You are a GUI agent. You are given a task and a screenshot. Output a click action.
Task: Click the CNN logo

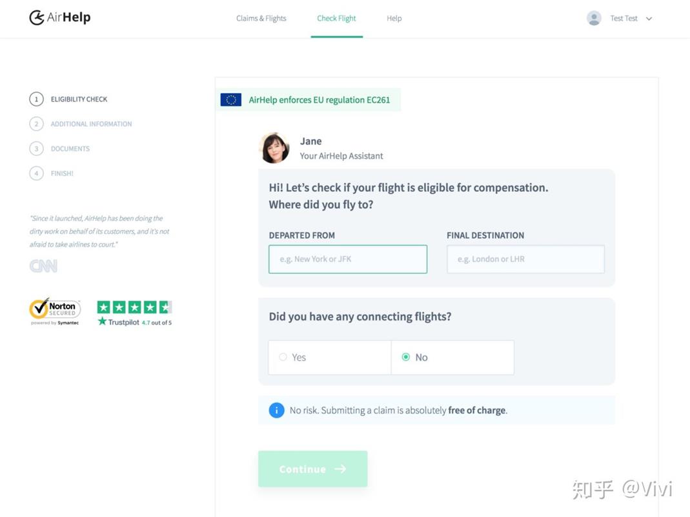pos(43,266)
